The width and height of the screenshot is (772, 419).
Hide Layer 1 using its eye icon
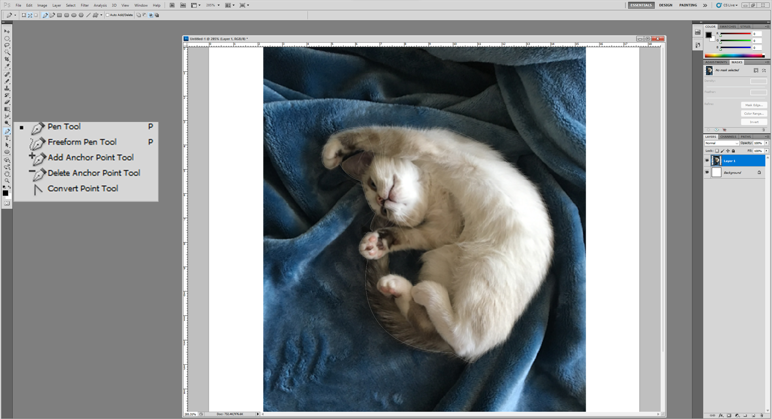[707, 161]
